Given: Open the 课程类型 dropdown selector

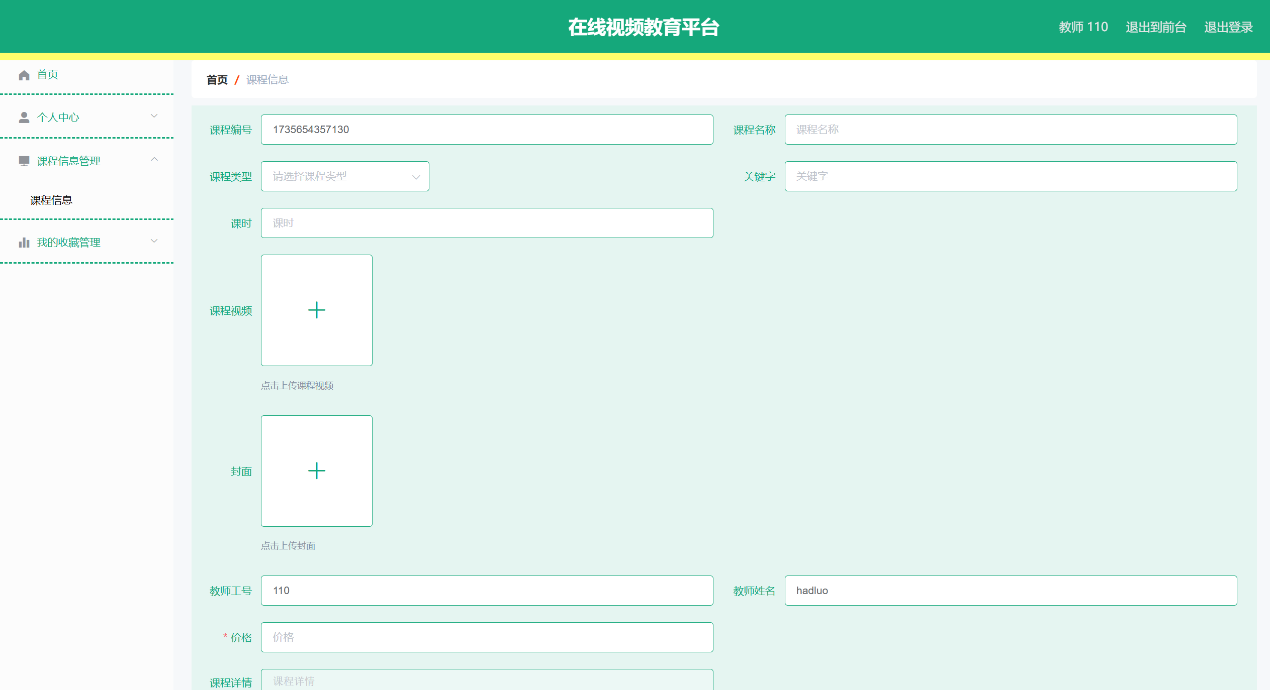Looking at the screenshot, I should click(x=344, y=176).
